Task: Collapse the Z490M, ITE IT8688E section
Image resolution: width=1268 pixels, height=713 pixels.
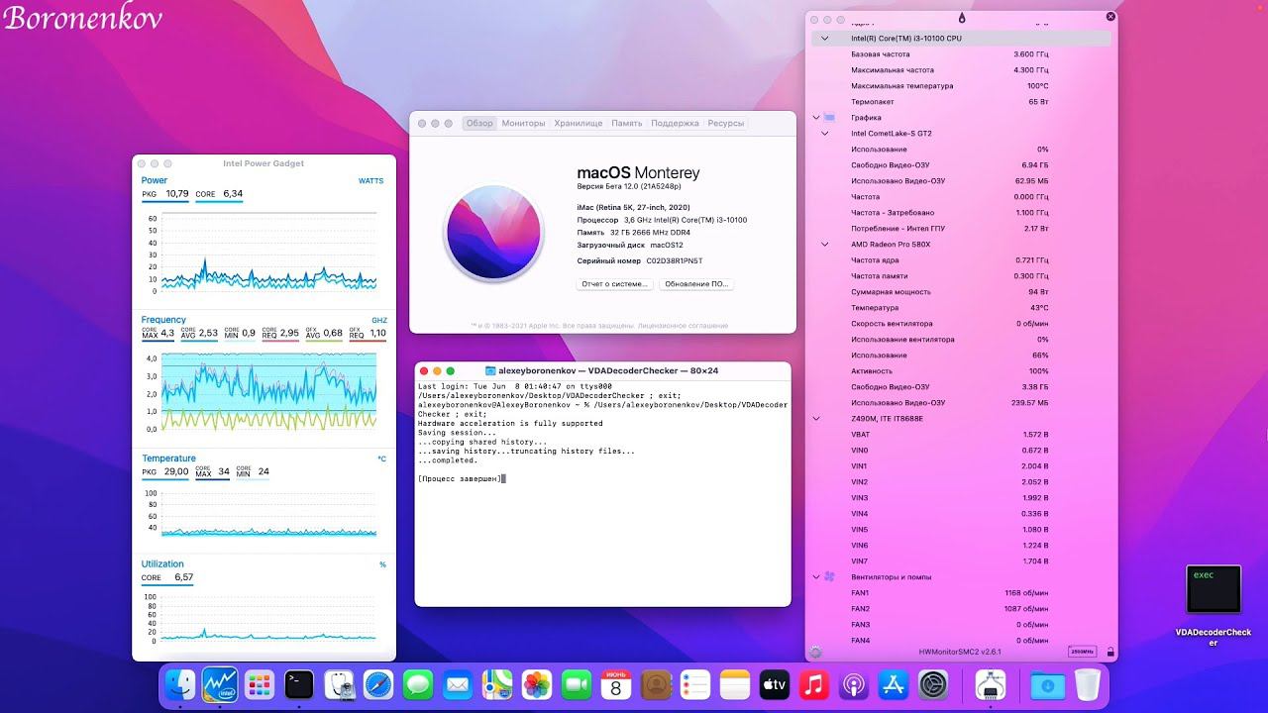Action: pyautogui.click(x=816, y=419)
